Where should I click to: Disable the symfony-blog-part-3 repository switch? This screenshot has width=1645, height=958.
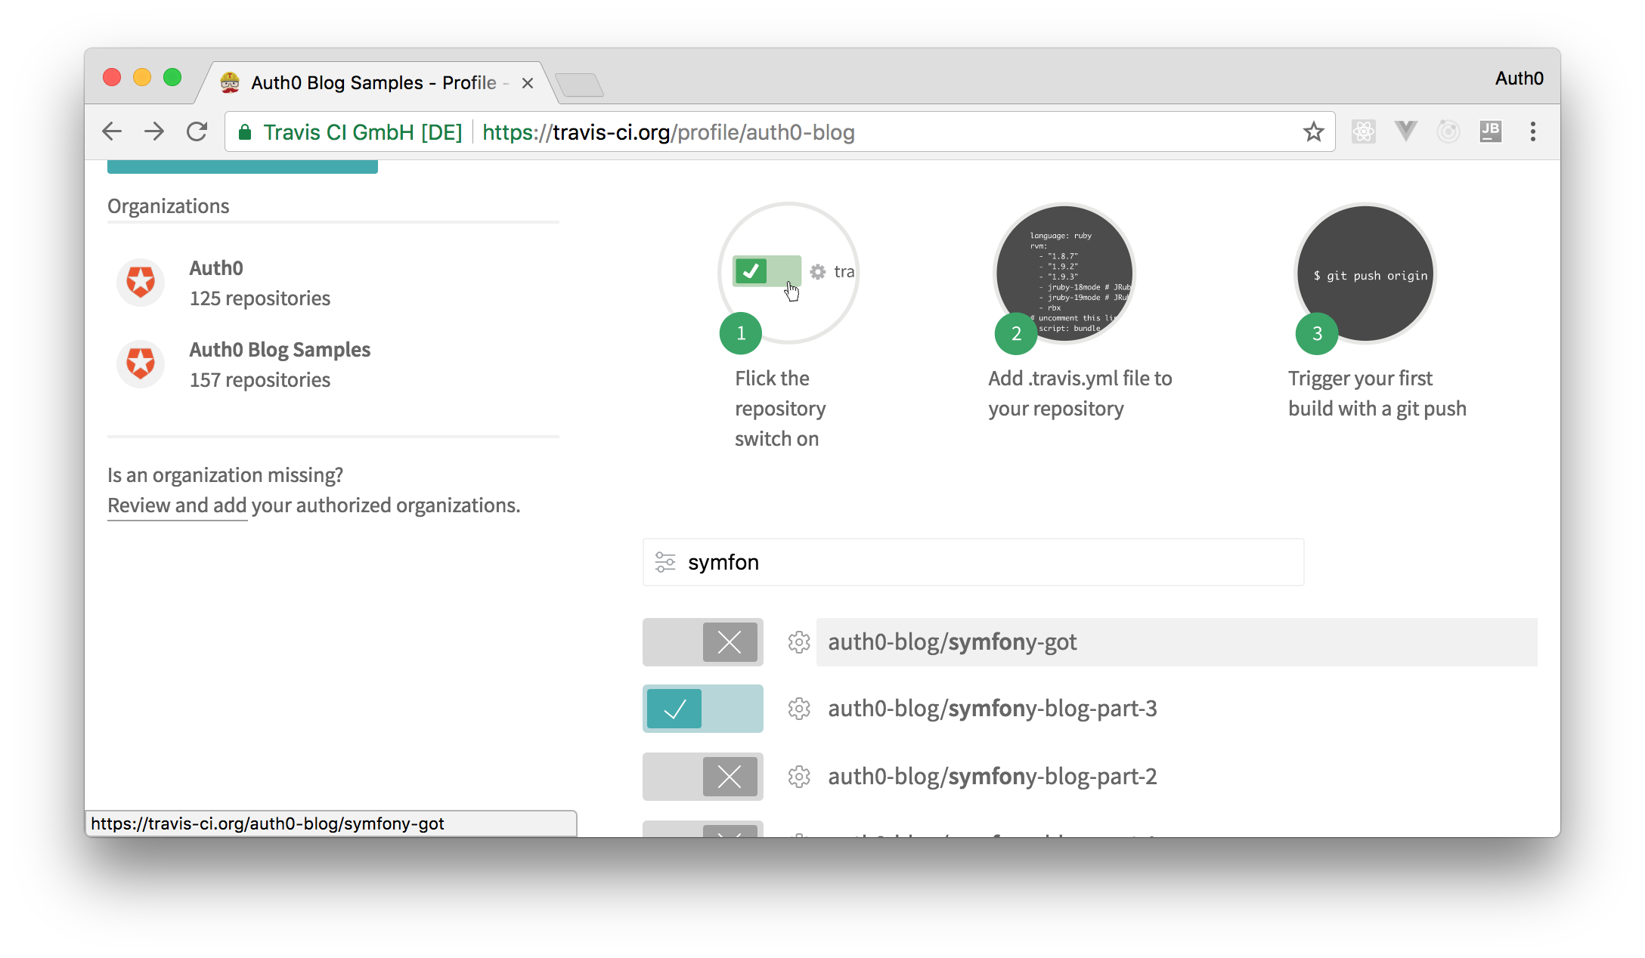[x=703, y=709]
